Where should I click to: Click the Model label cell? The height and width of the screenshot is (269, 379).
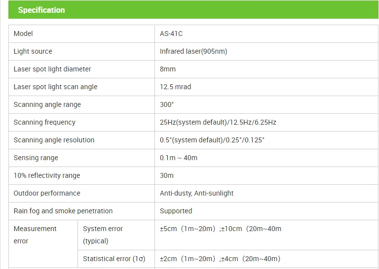23,34
